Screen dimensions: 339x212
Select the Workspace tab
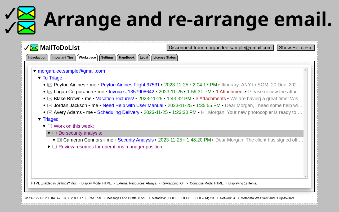point(87,58)
